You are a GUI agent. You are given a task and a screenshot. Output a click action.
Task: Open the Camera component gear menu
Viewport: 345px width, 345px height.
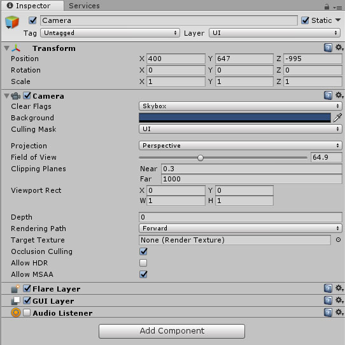[339, 95]
